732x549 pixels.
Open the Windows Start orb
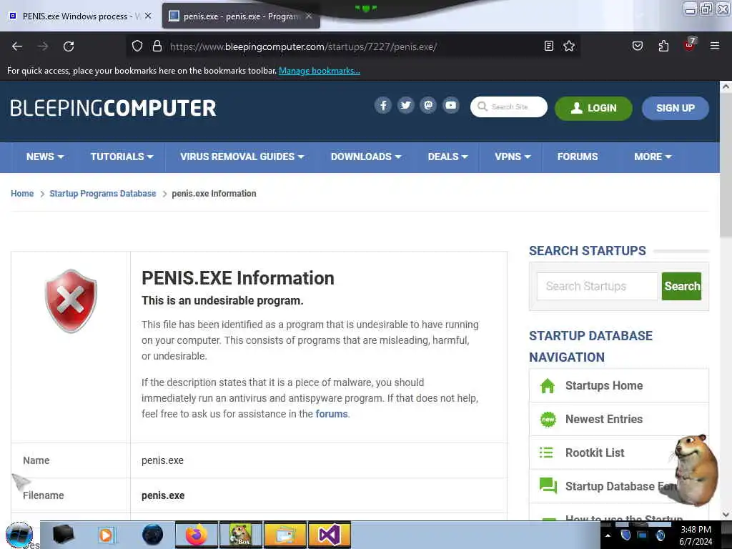click(x=19, y=535)
